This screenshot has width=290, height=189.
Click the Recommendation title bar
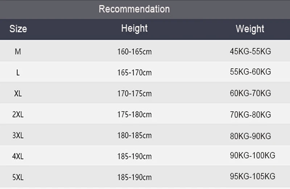(134, 9)
